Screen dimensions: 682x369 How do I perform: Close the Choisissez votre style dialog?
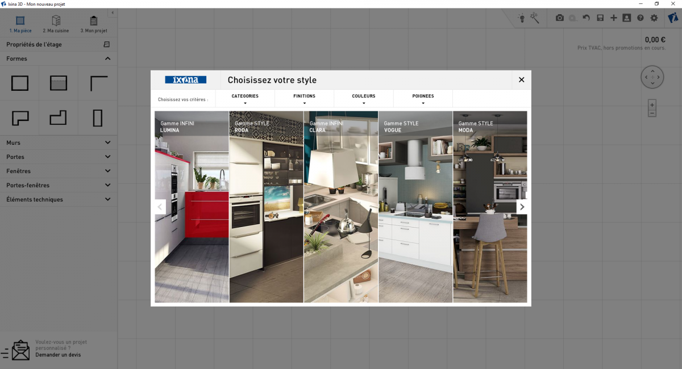[x=521, y=80]
